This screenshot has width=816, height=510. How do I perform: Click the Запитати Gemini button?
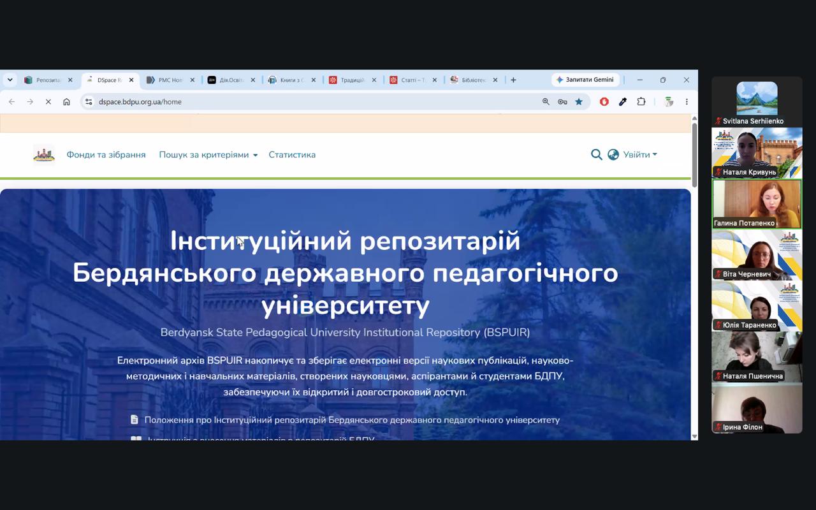pos(585,80)
